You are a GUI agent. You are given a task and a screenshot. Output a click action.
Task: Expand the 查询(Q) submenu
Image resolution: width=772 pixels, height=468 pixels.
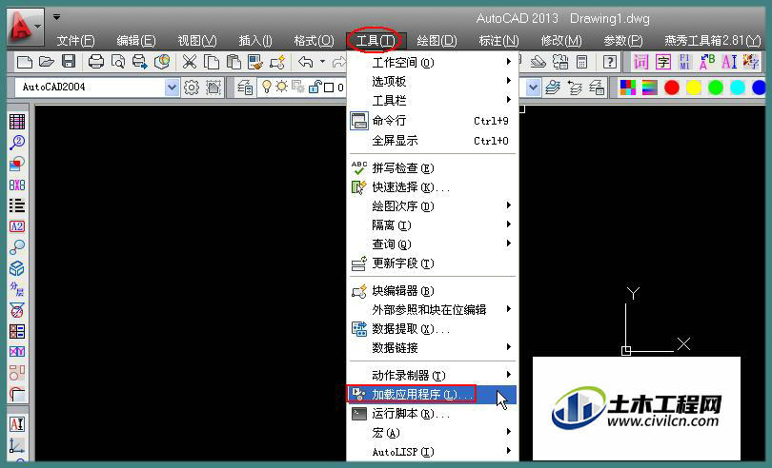pyautogui.click(x=433, y=244)
